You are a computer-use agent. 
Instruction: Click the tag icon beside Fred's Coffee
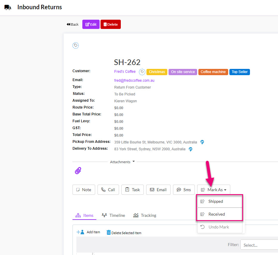pyautogui.click(x=142, y=72)
